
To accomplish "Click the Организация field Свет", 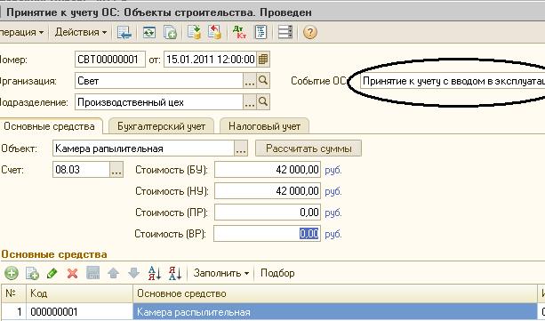I will coord(159,81).
